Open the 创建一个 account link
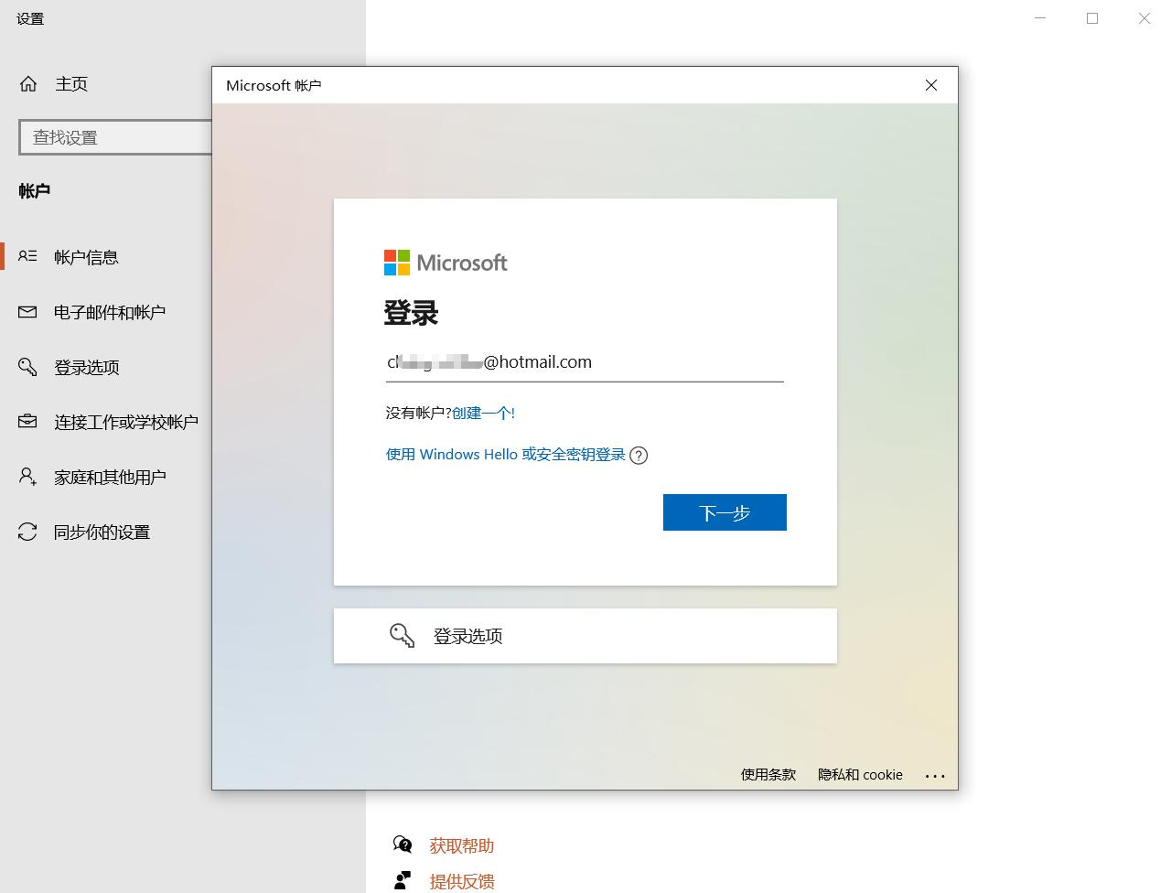 coord(483,413)
